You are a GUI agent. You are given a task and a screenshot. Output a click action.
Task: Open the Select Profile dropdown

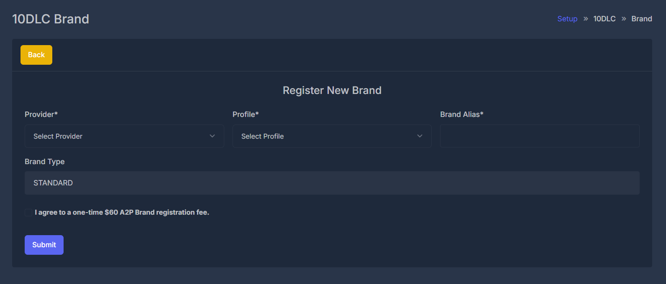[332, 136]
